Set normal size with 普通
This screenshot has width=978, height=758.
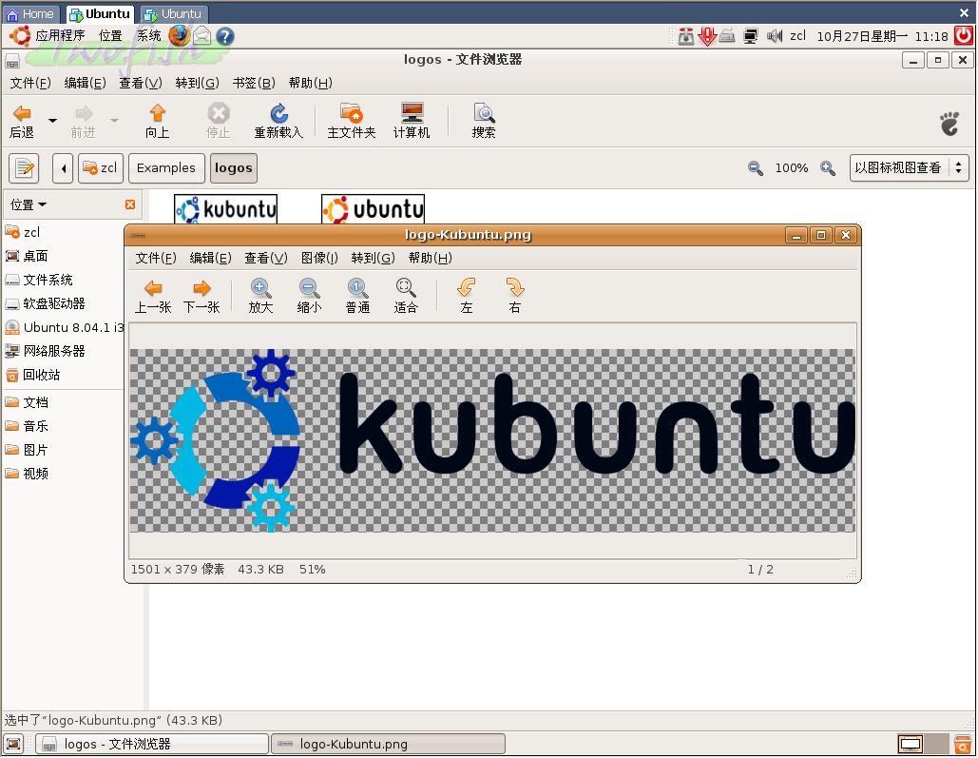[x=357, y=296]
